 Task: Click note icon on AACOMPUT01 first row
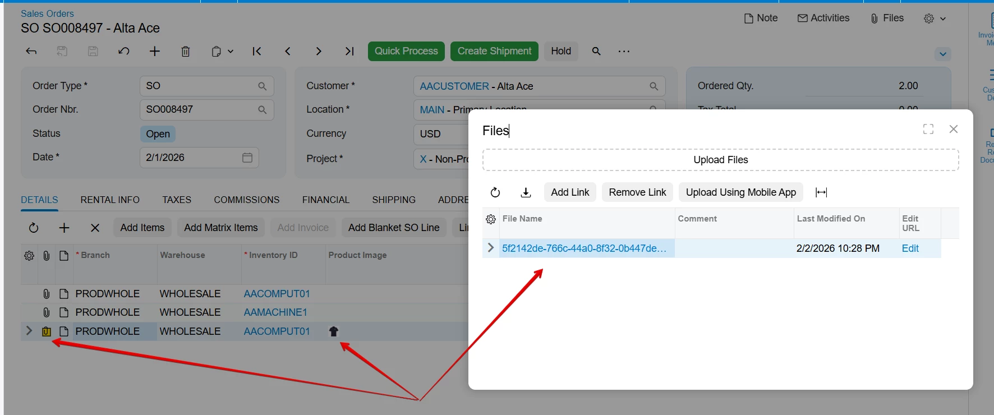pos(64,294)
